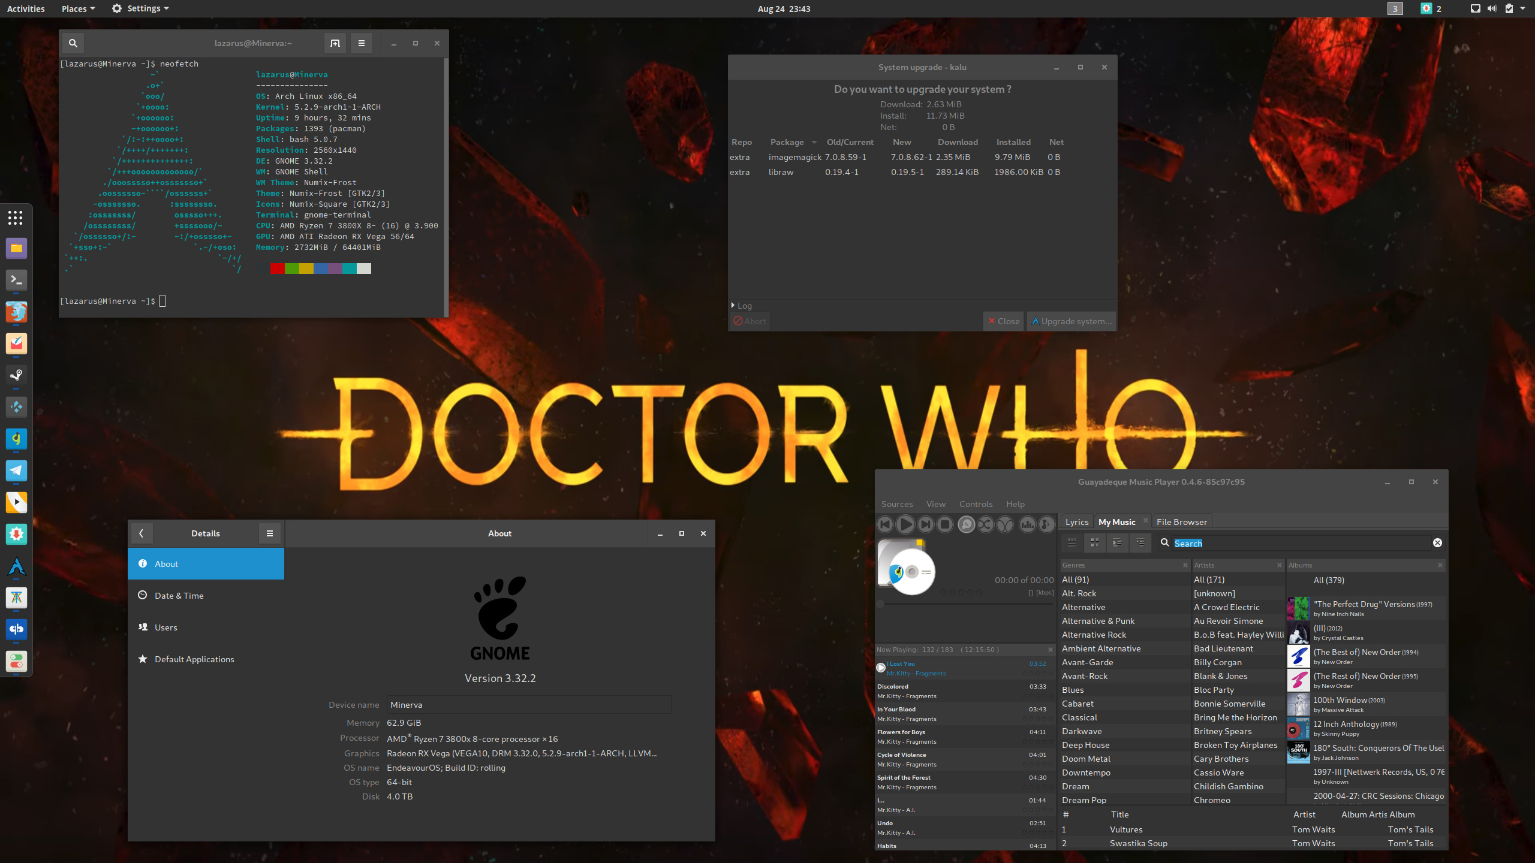Click Upgrade system button in kalu

point(1072,321)
